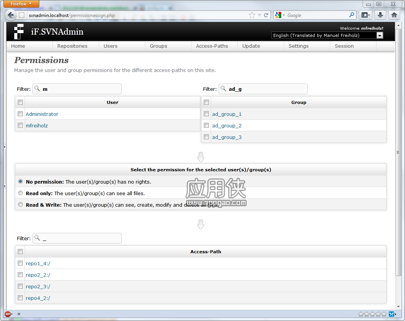Check the repo2_3:/ checkbox

(x=20, y=286)
